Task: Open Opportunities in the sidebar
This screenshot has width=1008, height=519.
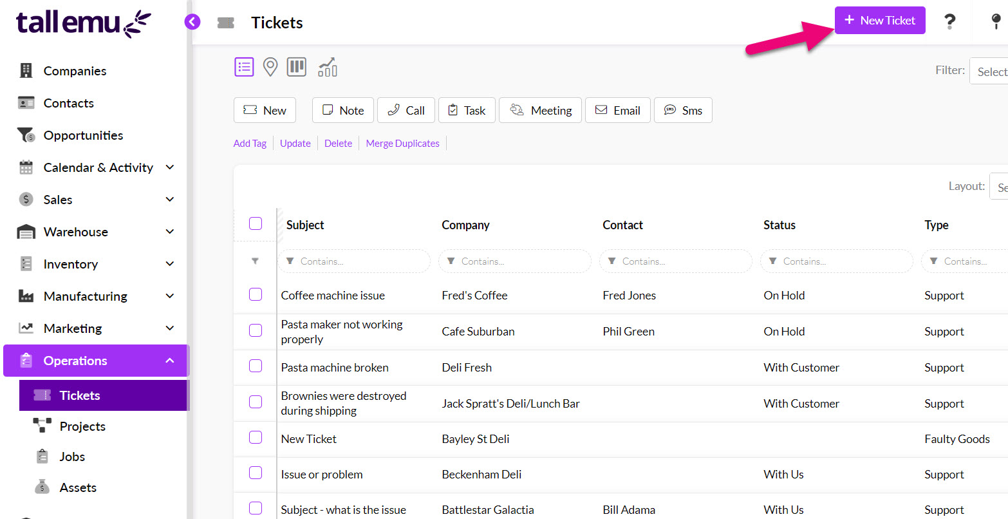Action: (83, 135)
